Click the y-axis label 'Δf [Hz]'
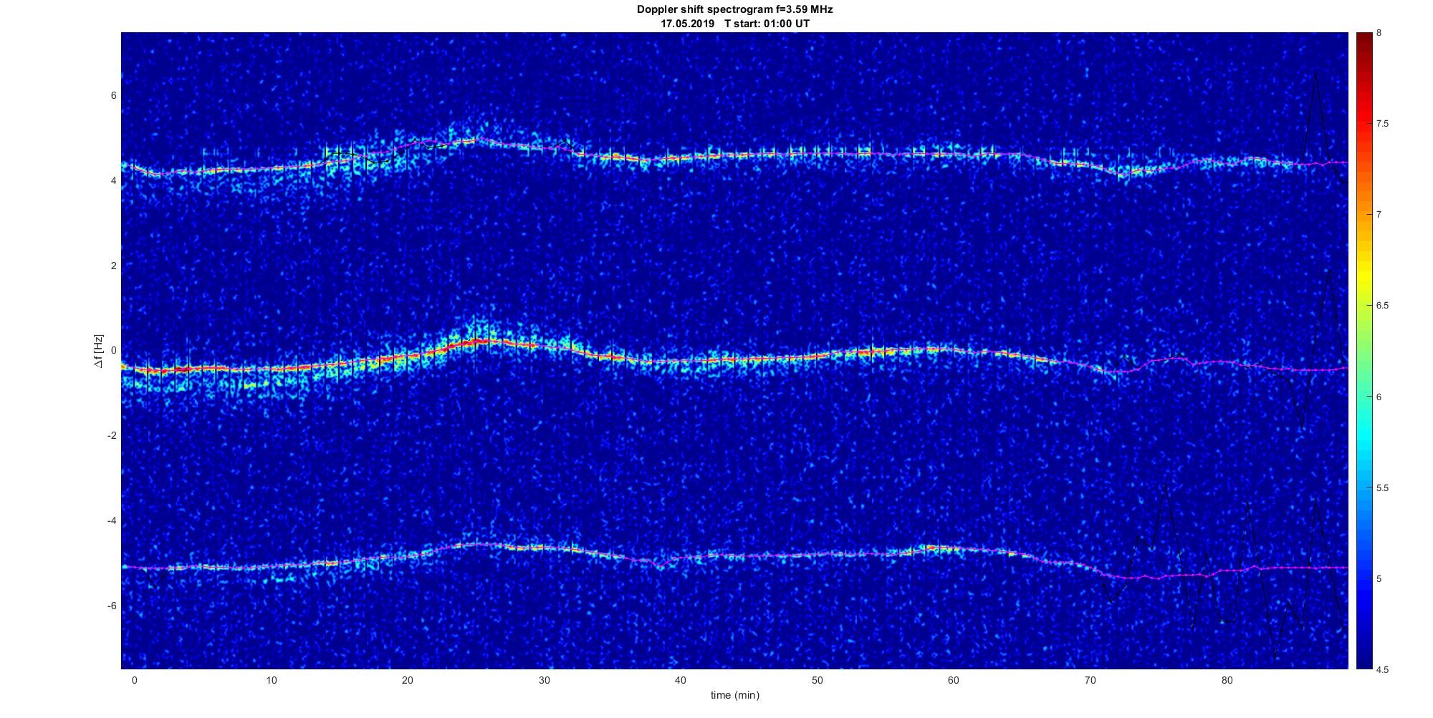1433x718 pixels. (99, 351)
